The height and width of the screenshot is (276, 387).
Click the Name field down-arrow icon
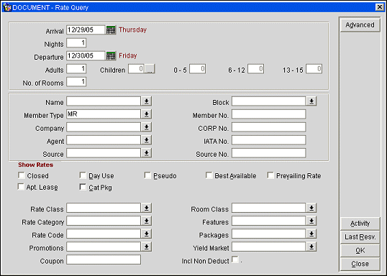(147, 101)
